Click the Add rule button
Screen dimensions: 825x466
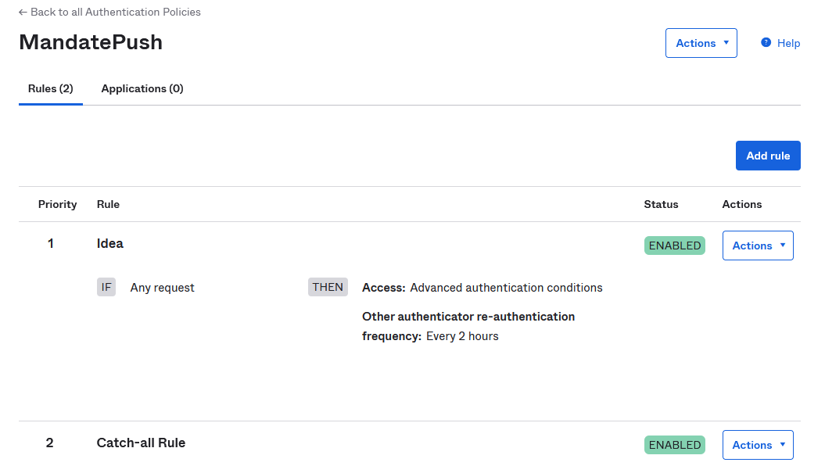pos(767,156)
